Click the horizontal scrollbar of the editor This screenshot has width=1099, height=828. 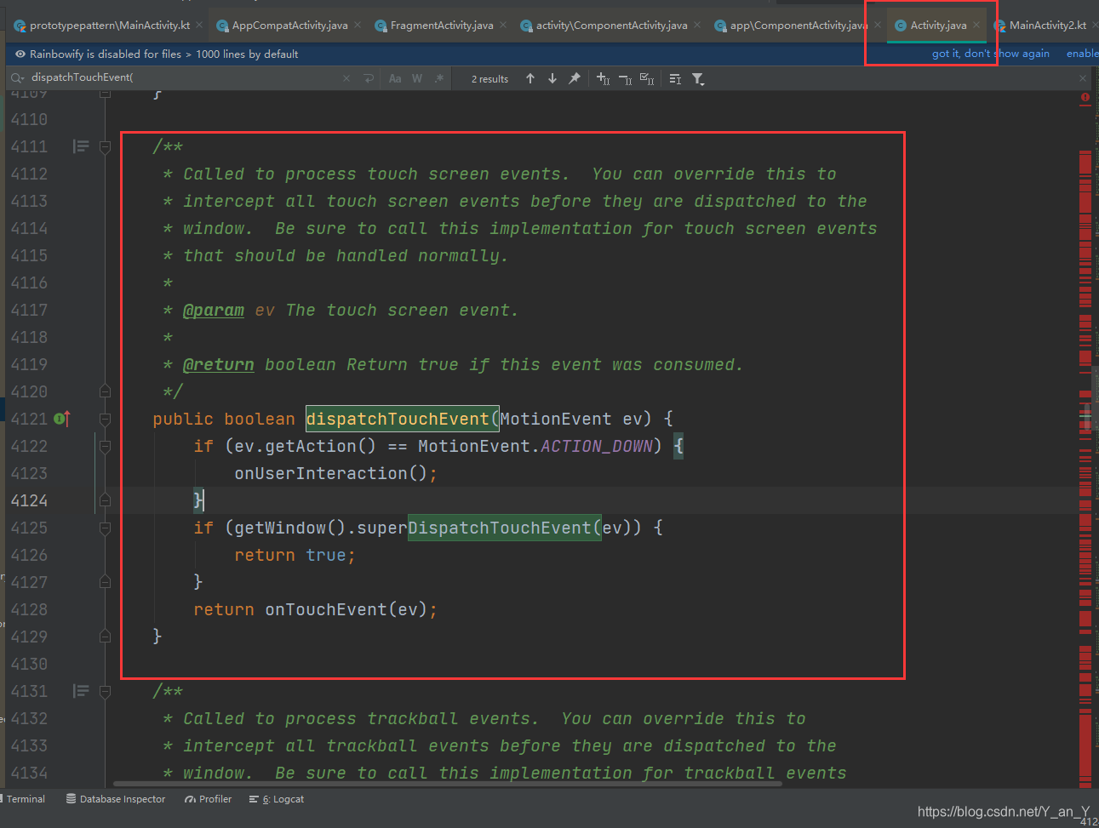click(447, 784)
